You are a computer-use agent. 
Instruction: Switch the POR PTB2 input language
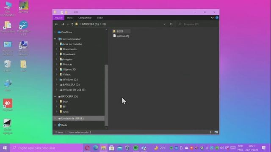pos(240,148)
